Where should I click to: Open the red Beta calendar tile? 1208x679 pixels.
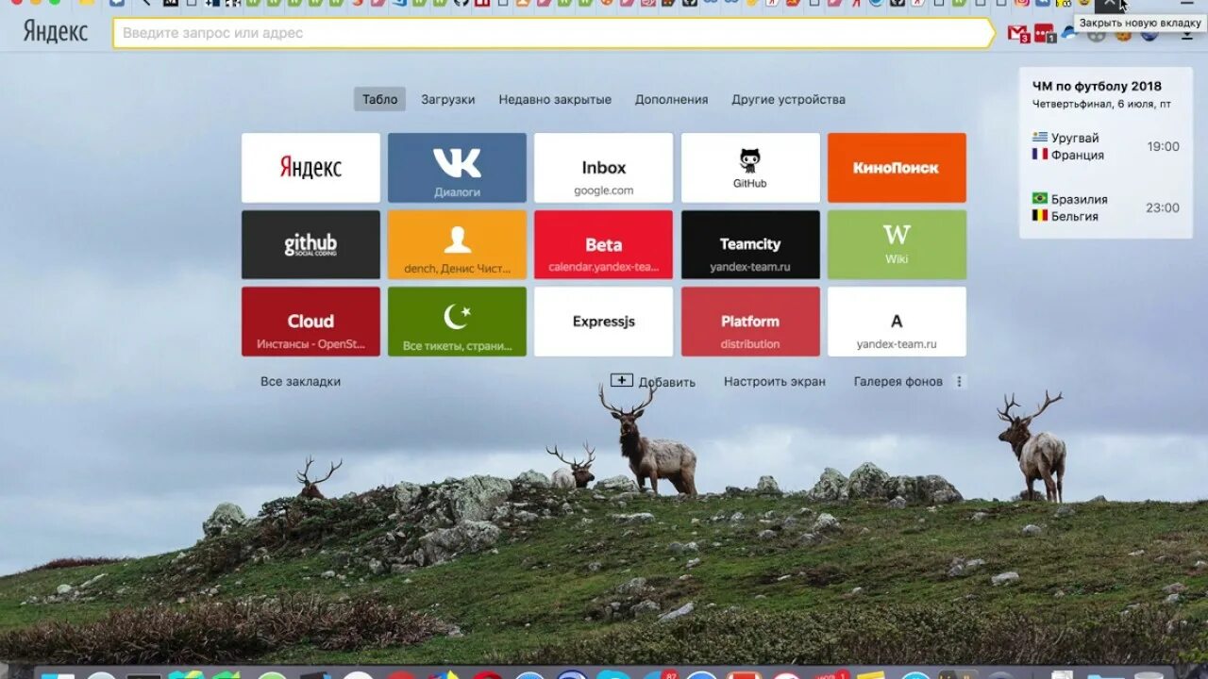point(604,244)
